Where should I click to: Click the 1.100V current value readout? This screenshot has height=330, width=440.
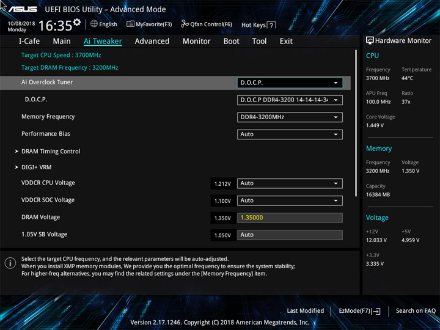tap(223, 201)
